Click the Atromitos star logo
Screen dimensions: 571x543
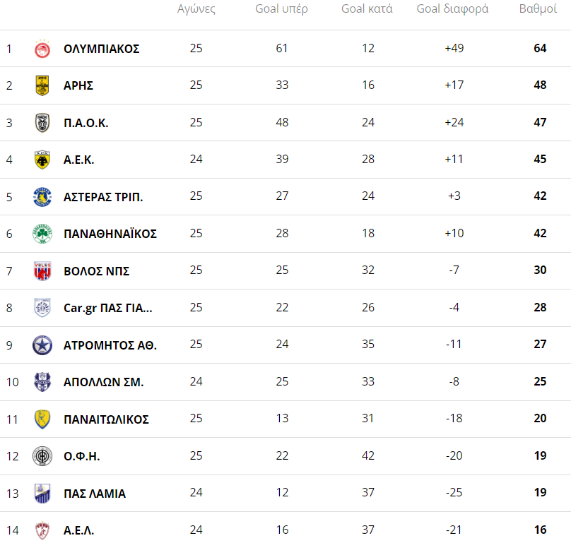point(42,345)
